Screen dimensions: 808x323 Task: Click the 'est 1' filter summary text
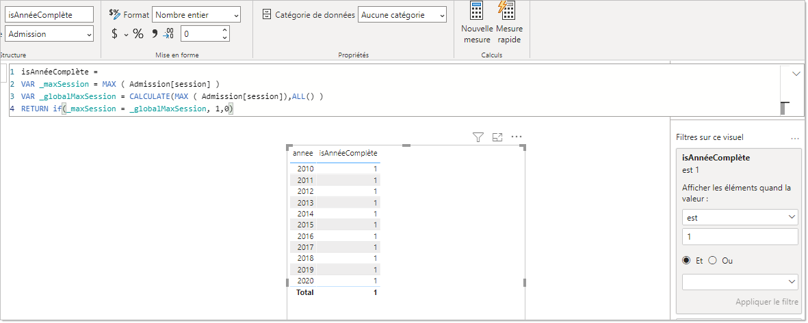coord(690,170)
